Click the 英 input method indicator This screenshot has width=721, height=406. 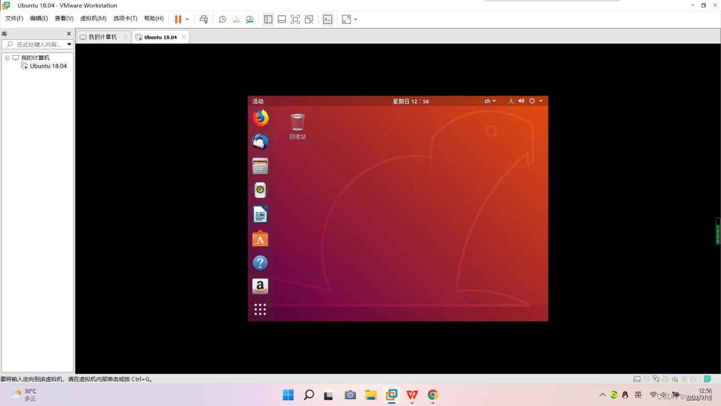[638, 395]
